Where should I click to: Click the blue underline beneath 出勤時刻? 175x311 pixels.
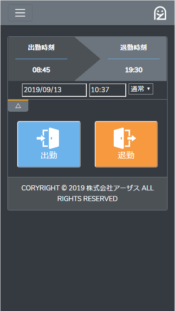(x=41, y=59)
